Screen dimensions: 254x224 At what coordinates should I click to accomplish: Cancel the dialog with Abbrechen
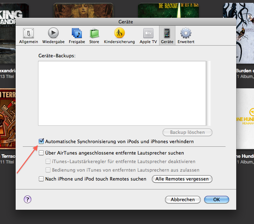tap(183, 199)
